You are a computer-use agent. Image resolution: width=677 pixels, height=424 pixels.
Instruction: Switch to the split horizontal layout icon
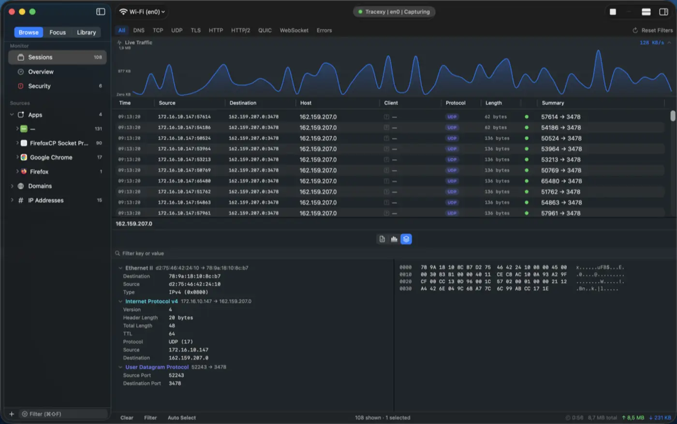pyautogui.click(x=646, y=12)
